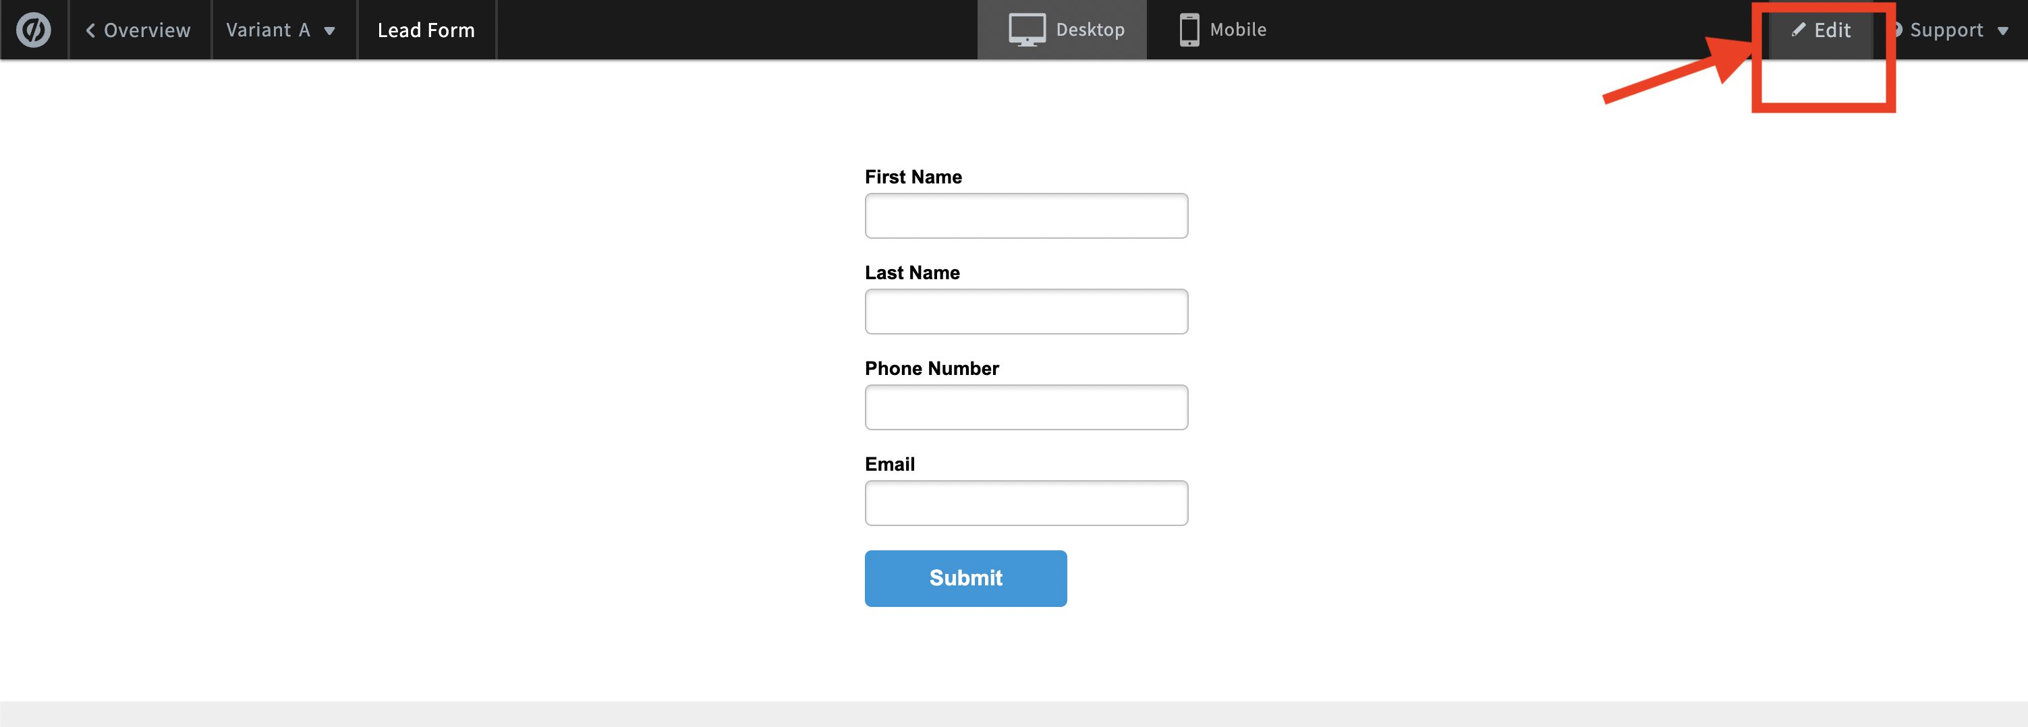Click the Unbounce logo icon
Screen dimensions: 2028x727
point(34,30)
